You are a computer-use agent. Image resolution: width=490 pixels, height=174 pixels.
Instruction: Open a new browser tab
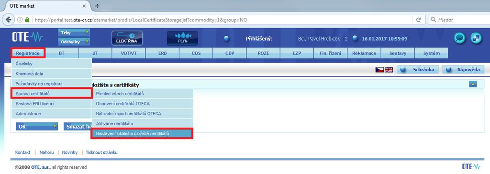[97, 6]
